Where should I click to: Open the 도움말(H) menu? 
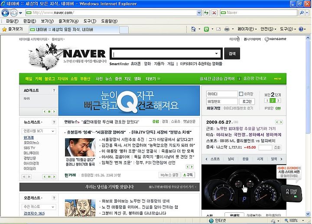coord(109,21)
